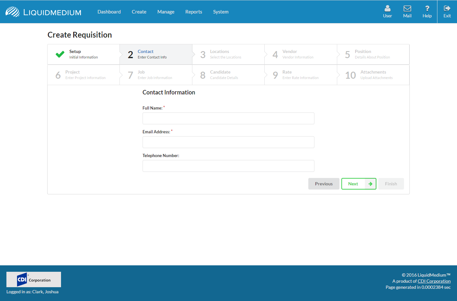Open the Reports menu

(x=194, y=12)
